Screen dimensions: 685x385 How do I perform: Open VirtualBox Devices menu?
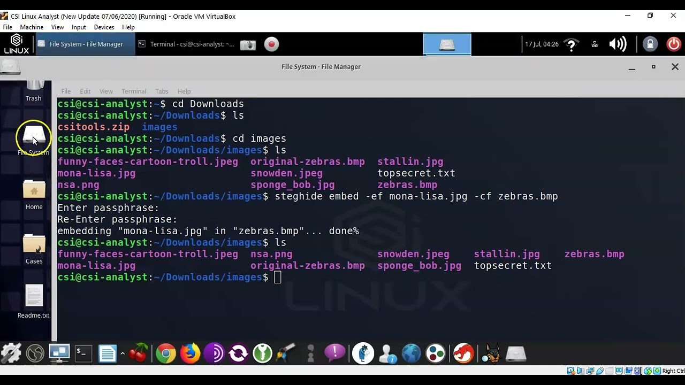click(104, 27)
